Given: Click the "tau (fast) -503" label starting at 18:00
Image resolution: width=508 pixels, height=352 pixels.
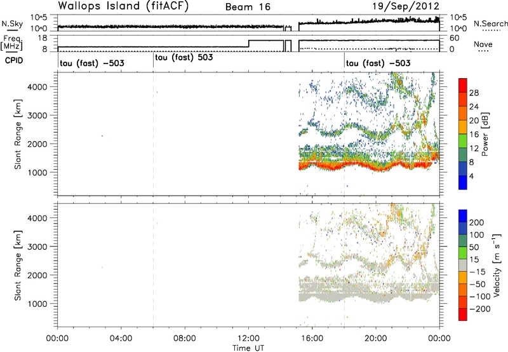Looking at the screenshot, I should [378, 63].
